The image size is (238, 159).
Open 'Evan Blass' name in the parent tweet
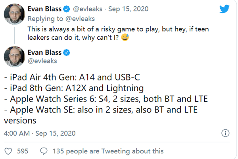(44, 9)
